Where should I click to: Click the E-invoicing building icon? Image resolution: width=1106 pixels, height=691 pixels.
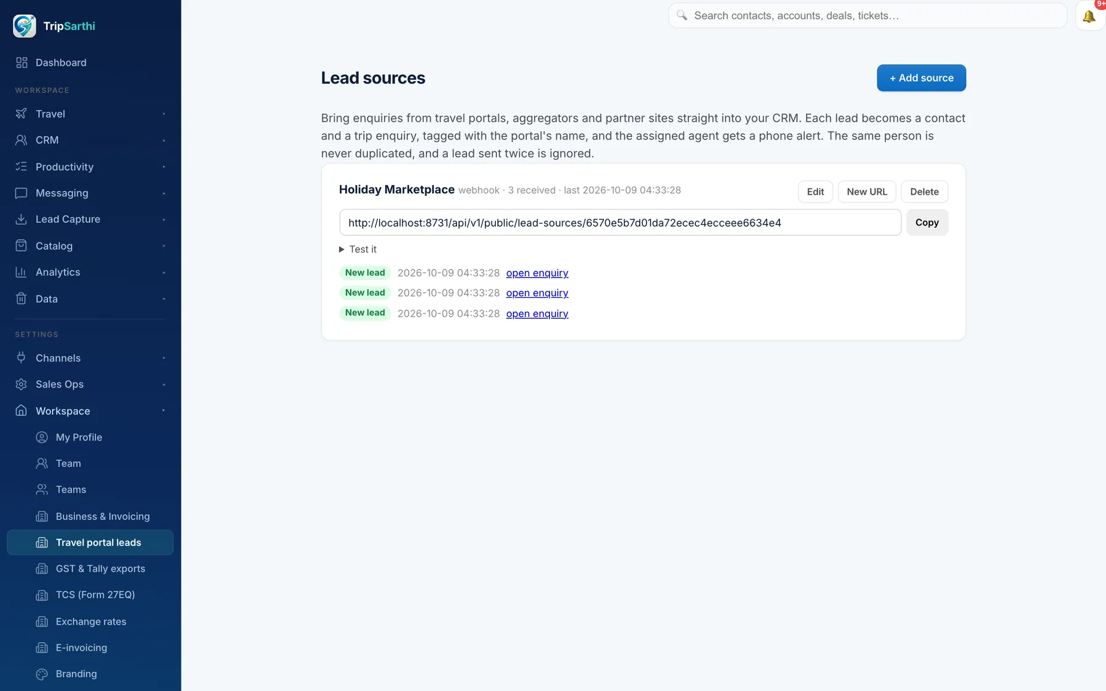[x=42, y=648]
